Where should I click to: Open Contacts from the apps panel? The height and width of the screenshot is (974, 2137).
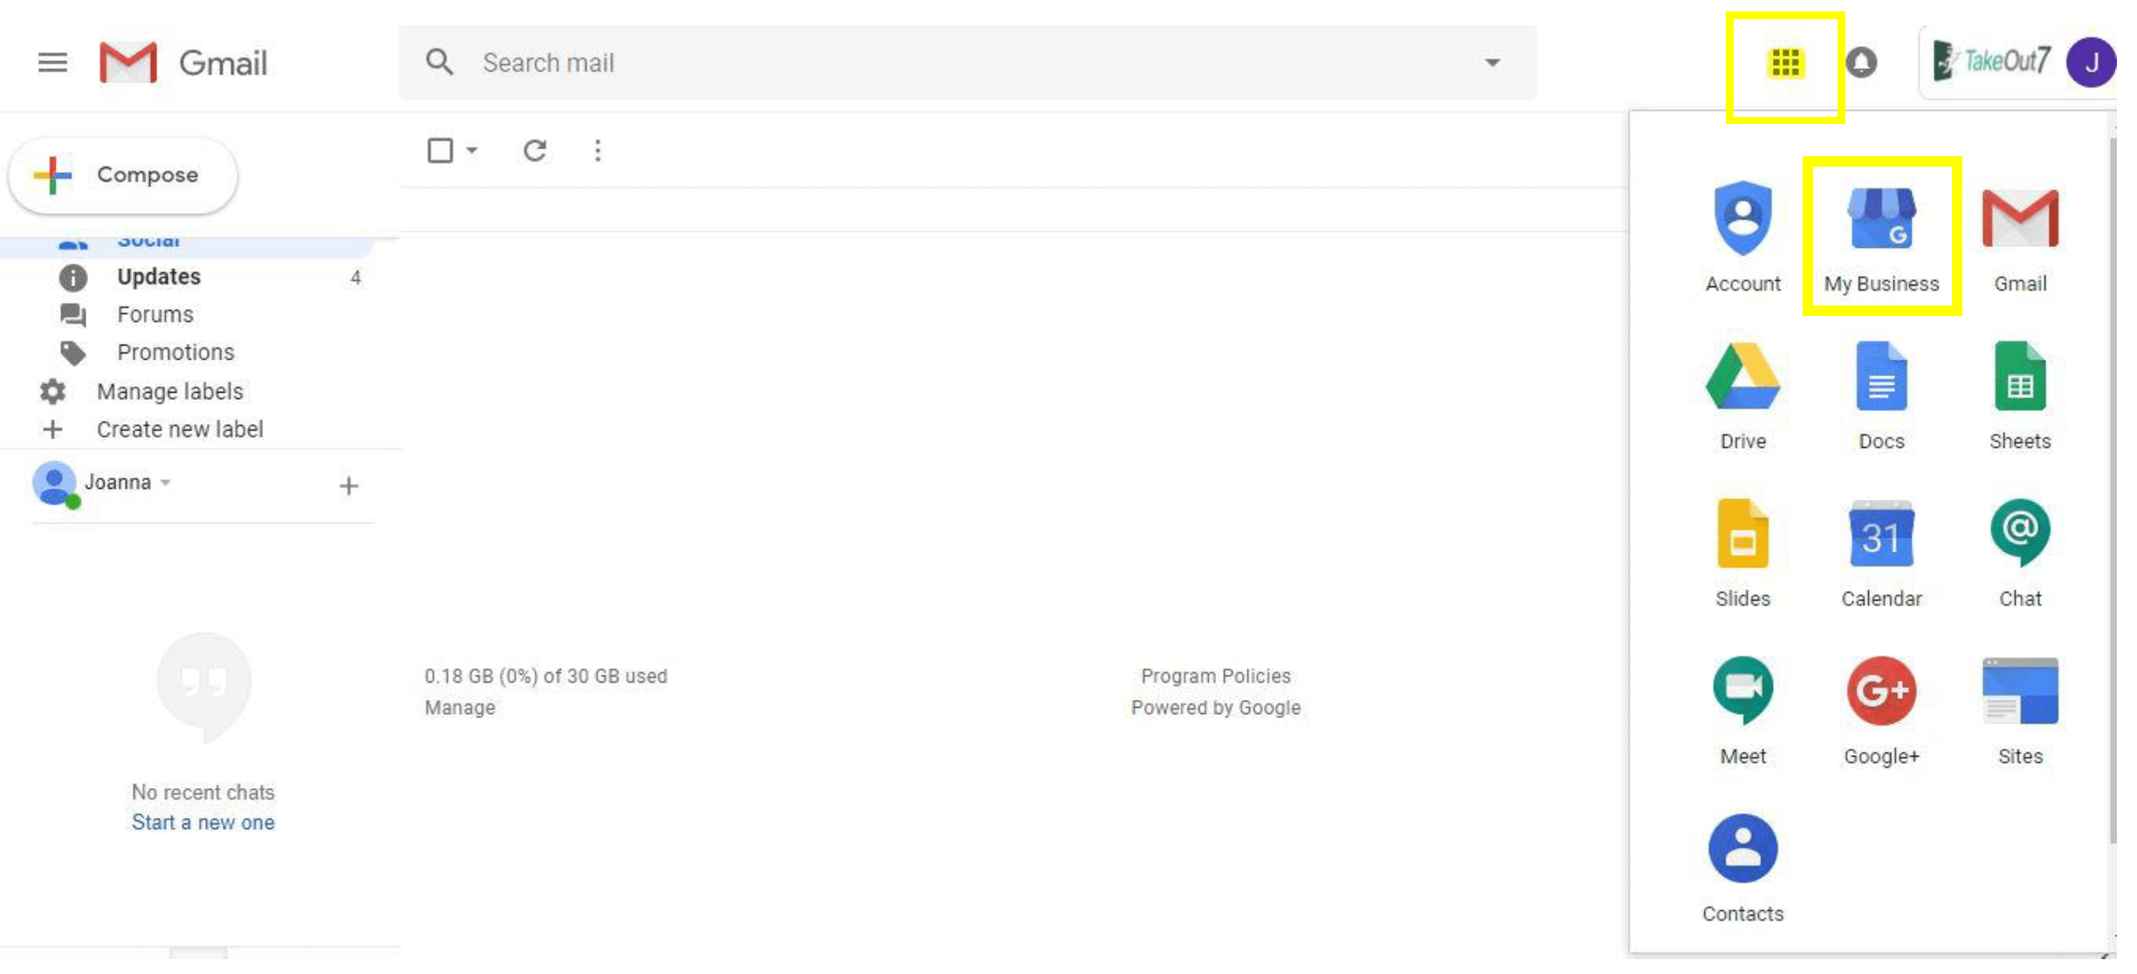[x=1742, y=869]
